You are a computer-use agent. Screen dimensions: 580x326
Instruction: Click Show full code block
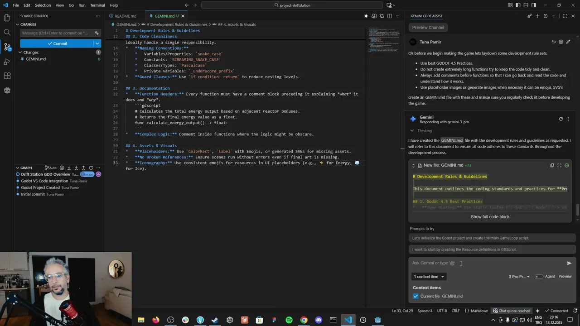click(x=490, y=217)
